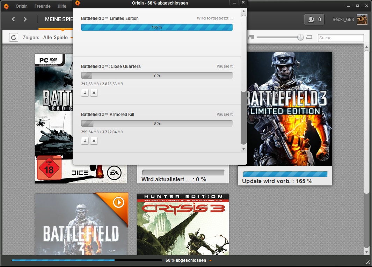Click the Origin logo in main window
Image resolution: width=372 pixels, height=267 pixels.
tap(6, 6)
